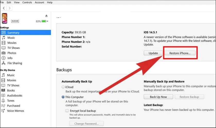This screenshot has width=216, height=128.
Task: Click the Movies film icon under Settings
Action: pos(3,43)
